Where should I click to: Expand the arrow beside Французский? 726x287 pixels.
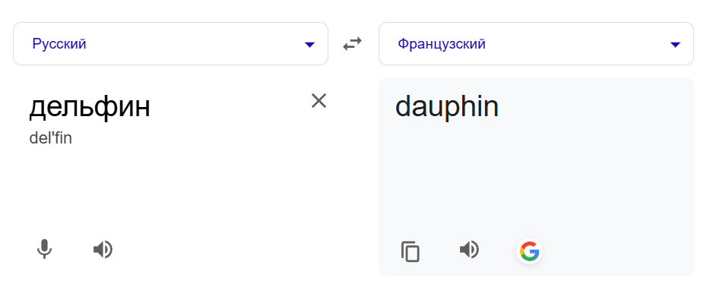tap(676, 45)
